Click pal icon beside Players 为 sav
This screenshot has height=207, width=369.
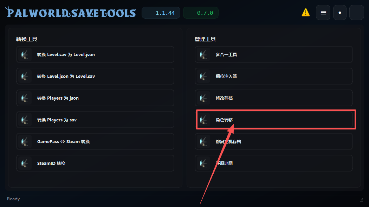click(x=25, y=120)
